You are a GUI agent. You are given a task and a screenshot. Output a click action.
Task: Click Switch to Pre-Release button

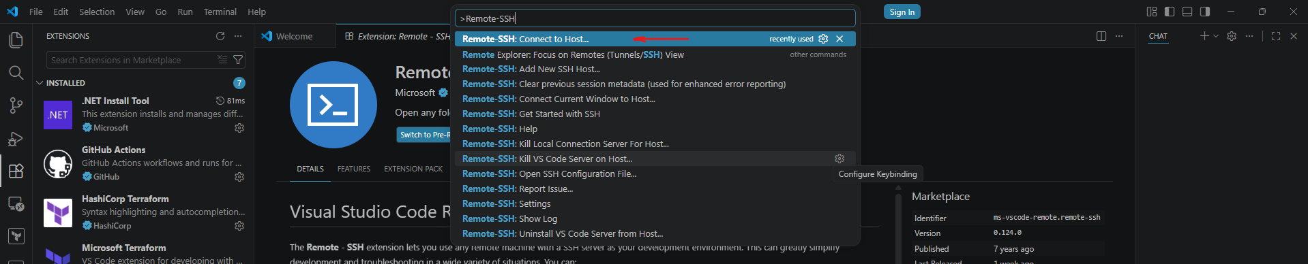pyautogui.click(x=423, y=135)
